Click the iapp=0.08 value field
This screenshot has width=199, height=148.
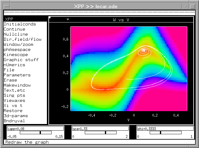[35, 129]
